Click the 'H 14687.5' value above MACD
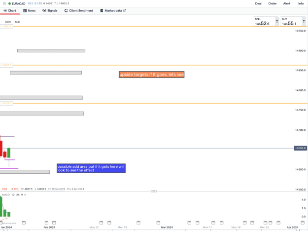Screen dimensions: 308x231 [x=27, y=189]
